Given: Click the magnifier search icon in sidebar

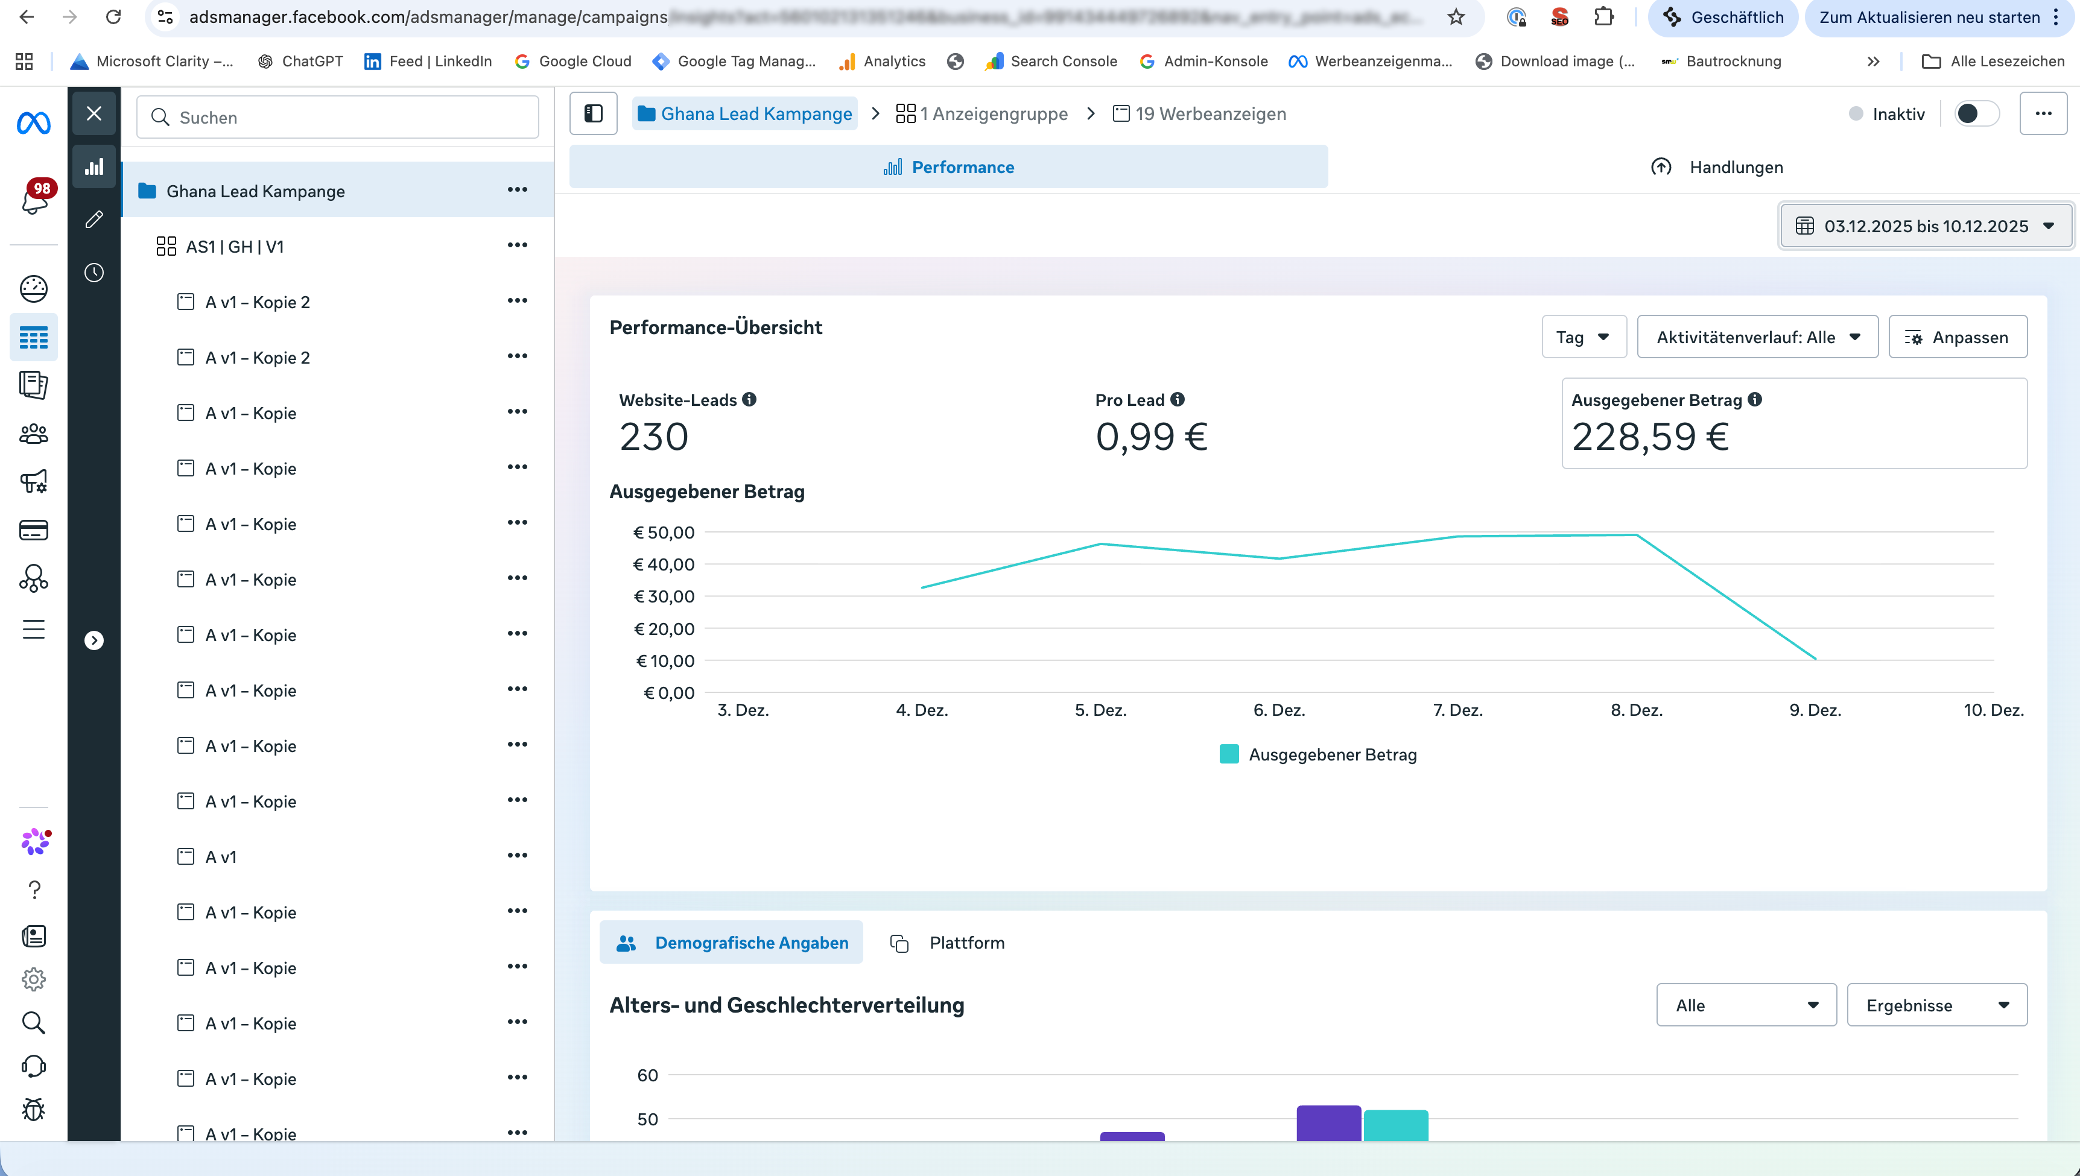Looking at the screenshot, I should click(33, 1023).
